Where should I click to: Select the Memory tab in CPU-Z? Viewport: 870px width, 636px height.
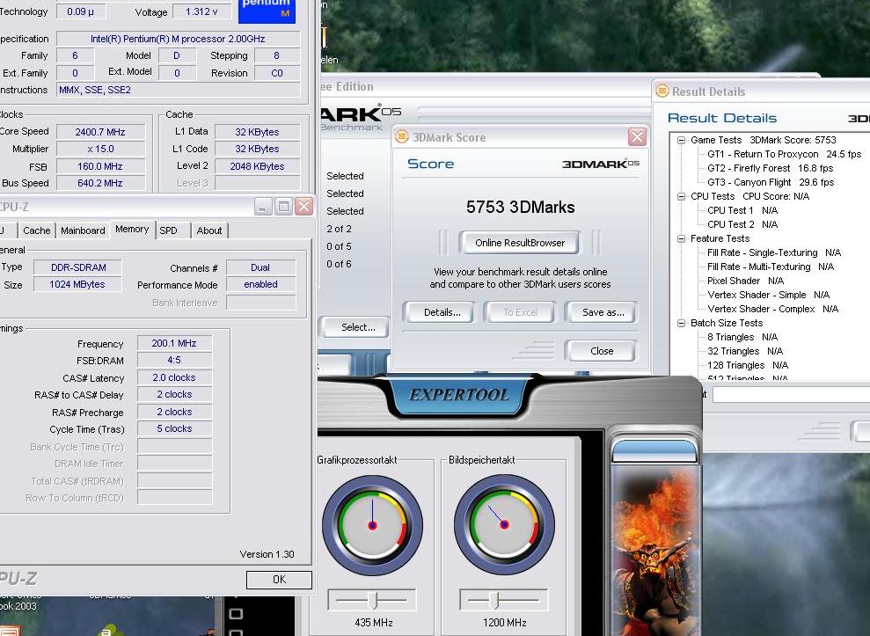pyautogui.click(x=132, y=229)
